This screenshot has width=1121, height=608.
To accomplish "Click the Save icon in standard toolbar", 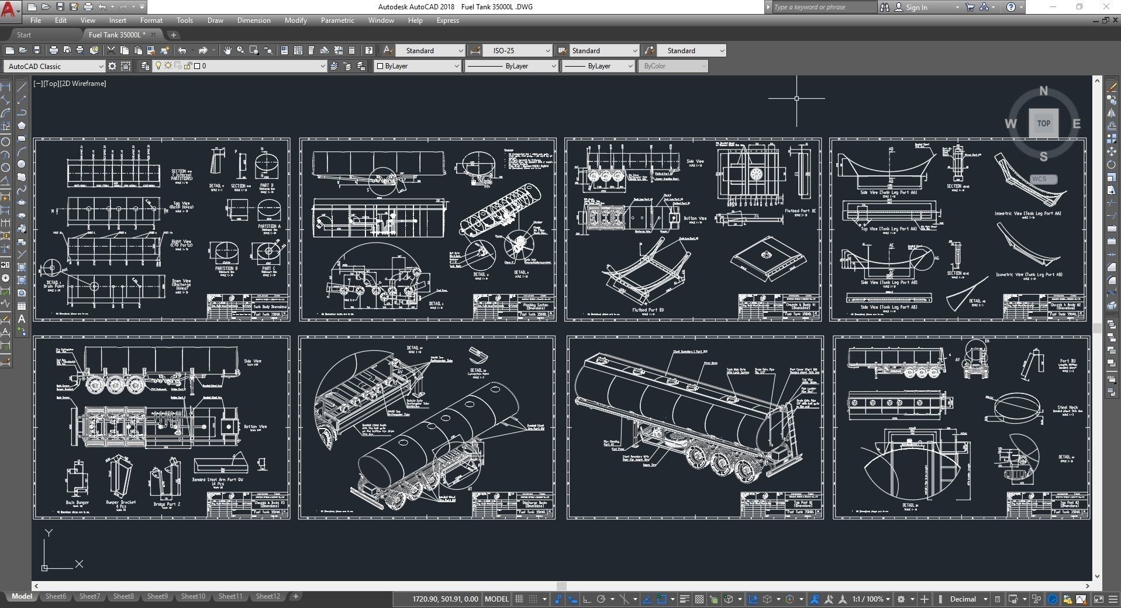I will 36,50.
